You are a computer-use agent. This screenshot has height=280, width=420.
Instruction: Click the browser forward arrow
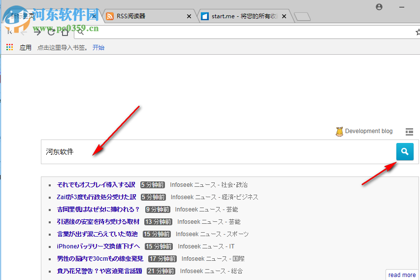pyautogui.click(x=37, y=33)
